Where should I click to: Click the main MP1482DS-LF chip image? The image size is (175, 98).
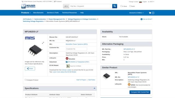[35, 50]
